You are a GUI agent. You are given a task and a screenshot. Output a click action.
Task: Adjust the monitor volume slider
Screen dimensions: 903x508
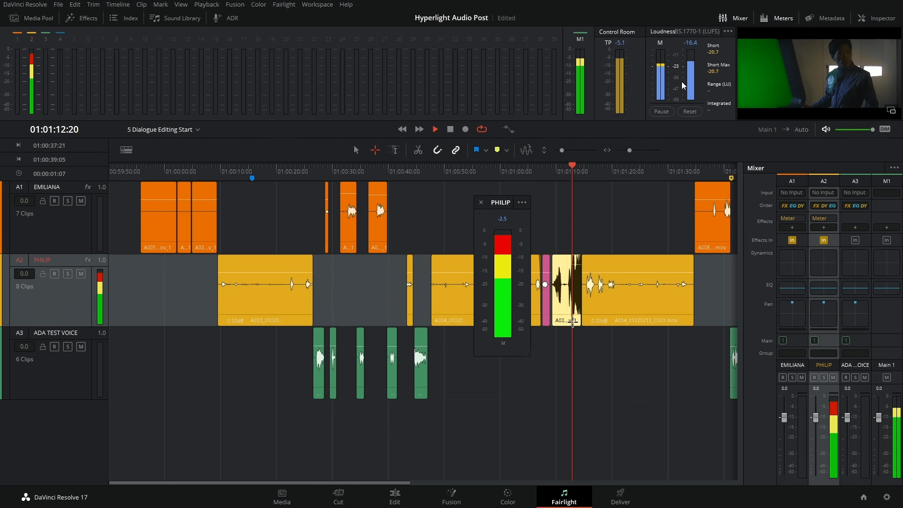coord(872,129)
